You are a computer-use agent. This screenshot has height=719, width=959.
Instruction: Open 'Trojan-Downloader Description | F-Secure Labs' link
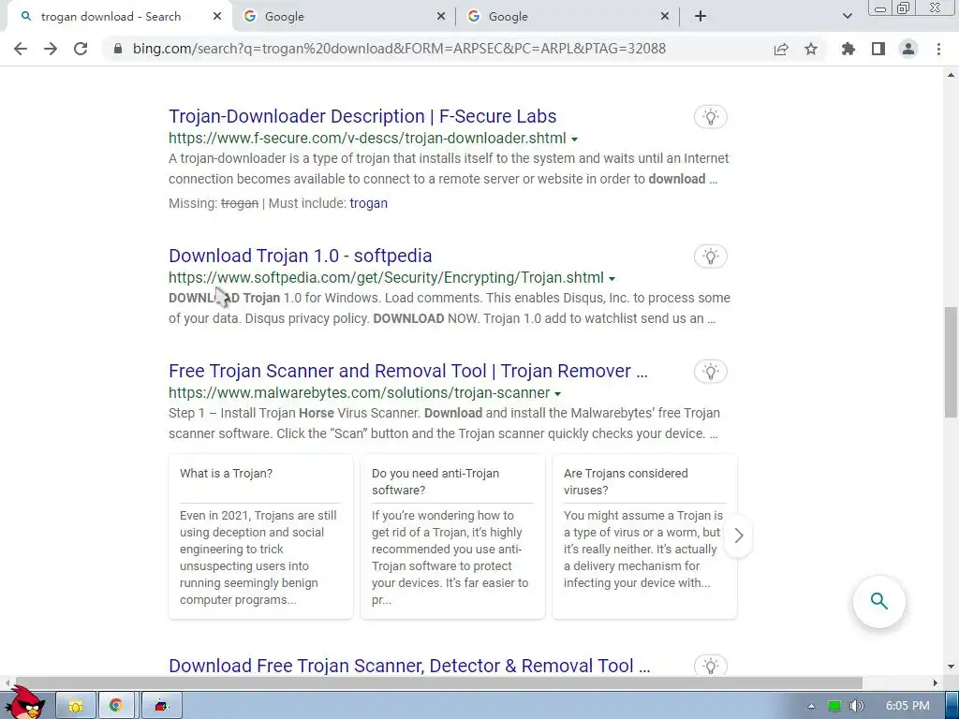click(x=362, y=116)
